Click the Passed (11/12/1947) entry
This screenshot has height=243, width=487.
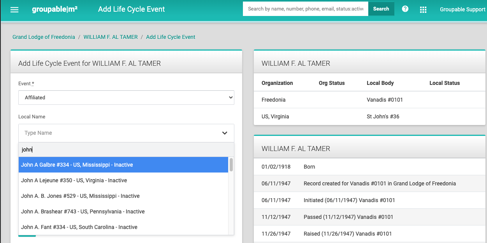coord(348,217)
